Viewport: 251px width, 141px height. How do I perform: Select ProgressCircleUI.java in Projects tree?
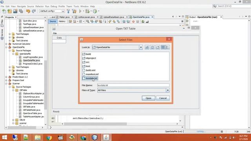point(33,63)
